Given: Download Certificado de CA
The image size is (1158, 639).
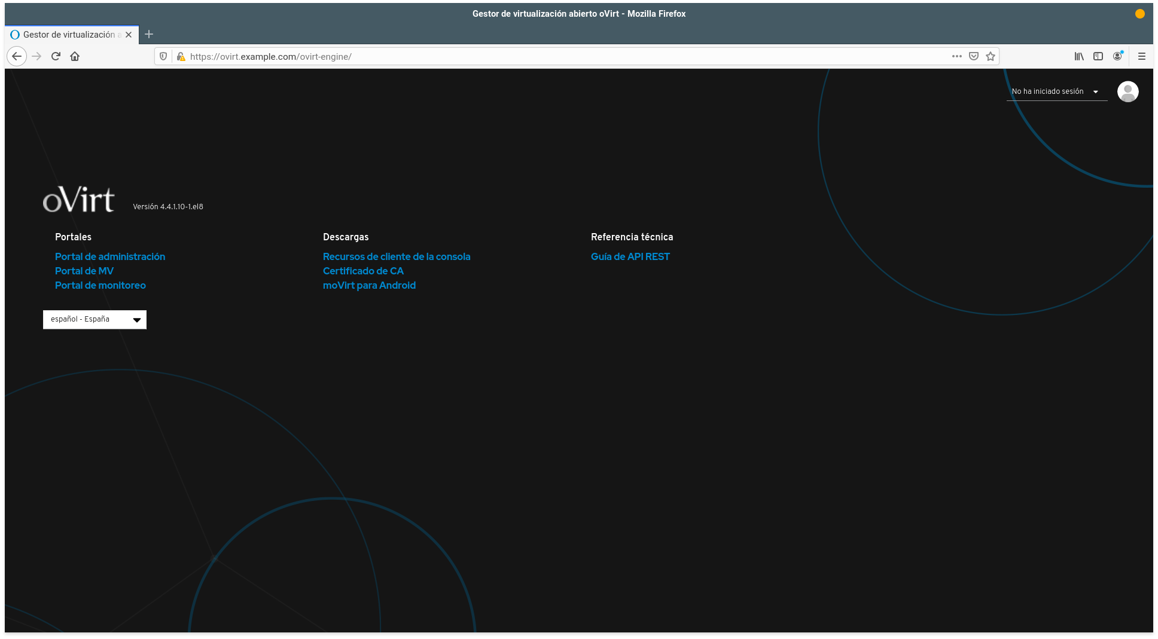Looking at the screenshot, I should click(363, 271).
